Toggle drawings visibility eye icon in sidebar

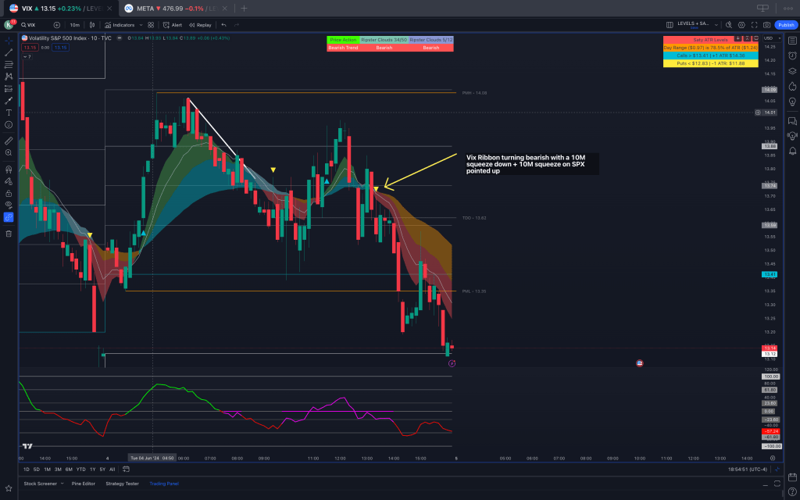[9, 205]
